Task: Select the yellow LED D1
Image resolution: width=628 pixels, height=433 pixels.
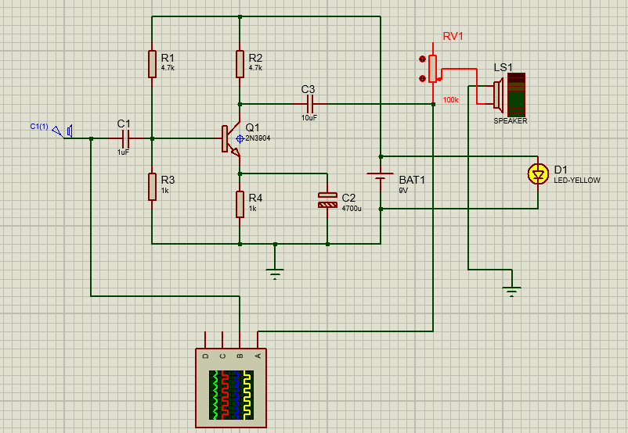Action: tap(538, 174)
